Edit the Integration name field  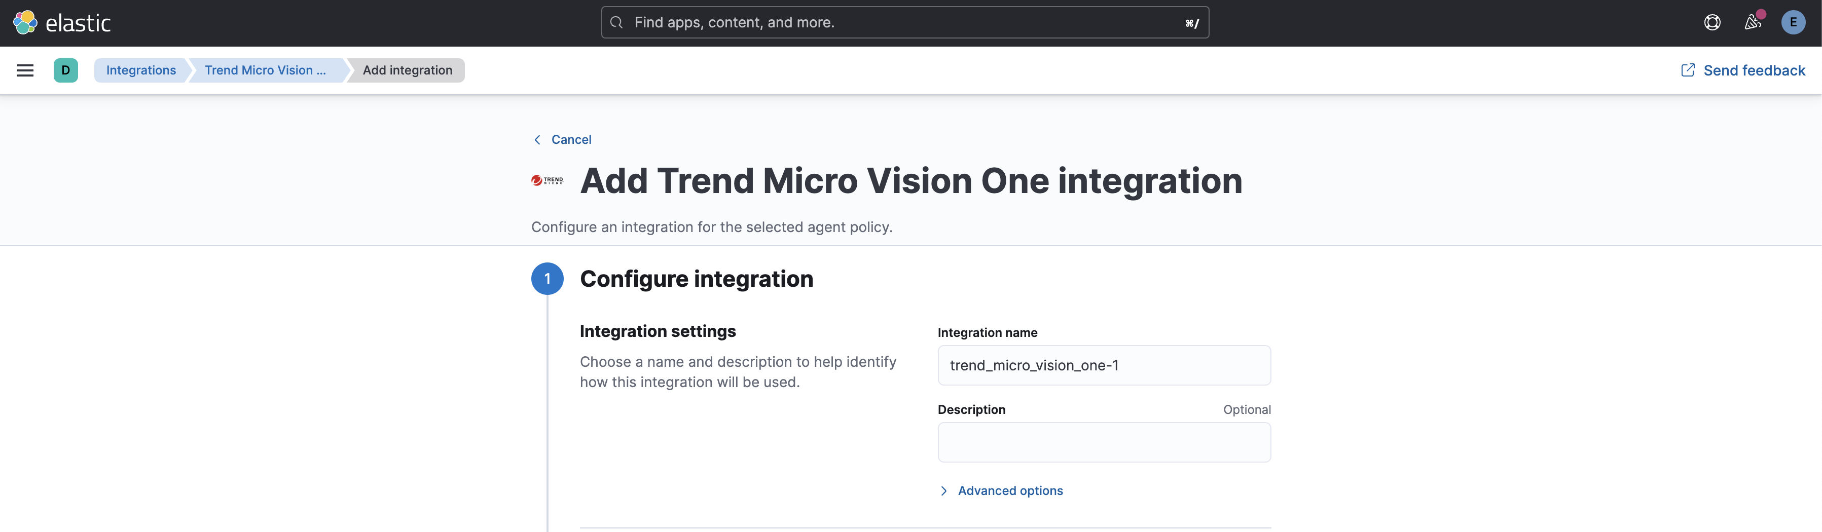1104,365
